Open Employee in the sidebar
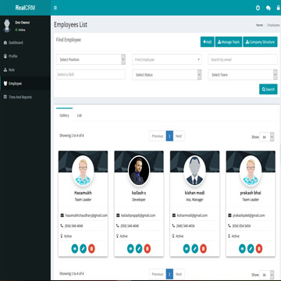This screenshot has height=281, width=281. pos(25,84)
